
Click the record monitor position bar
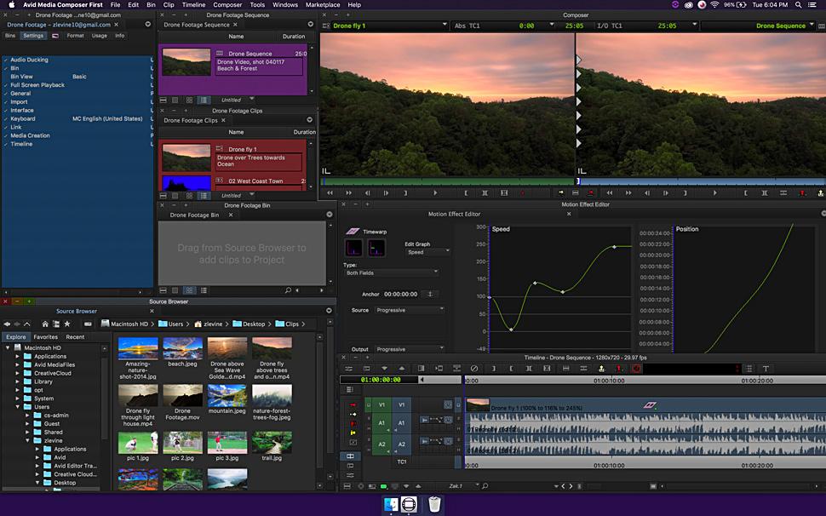point(701,181)
